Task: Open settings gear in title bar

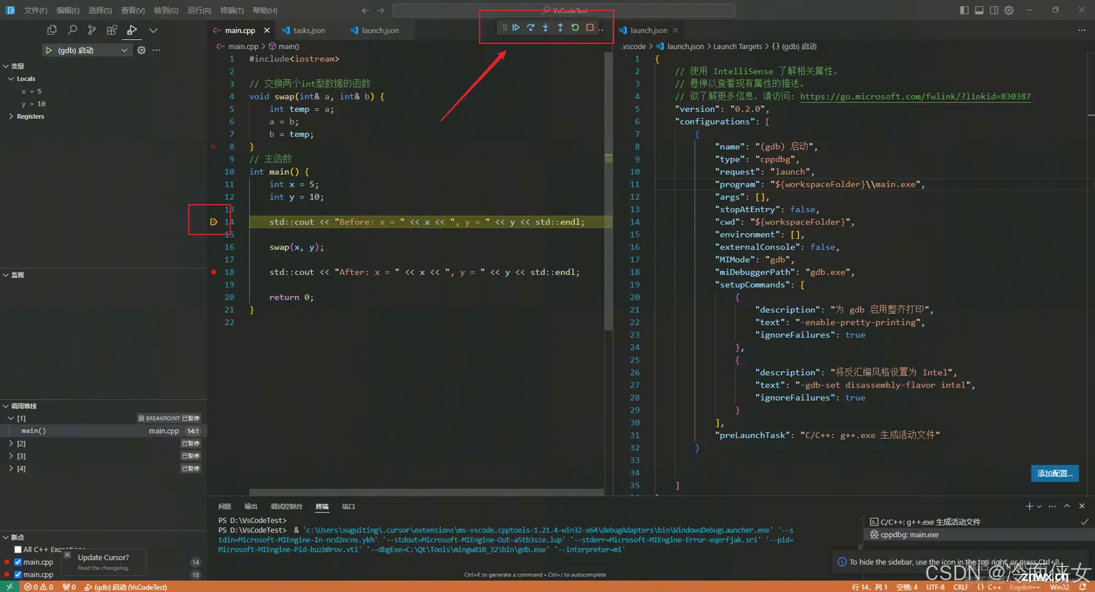Action: (1009, 10)
